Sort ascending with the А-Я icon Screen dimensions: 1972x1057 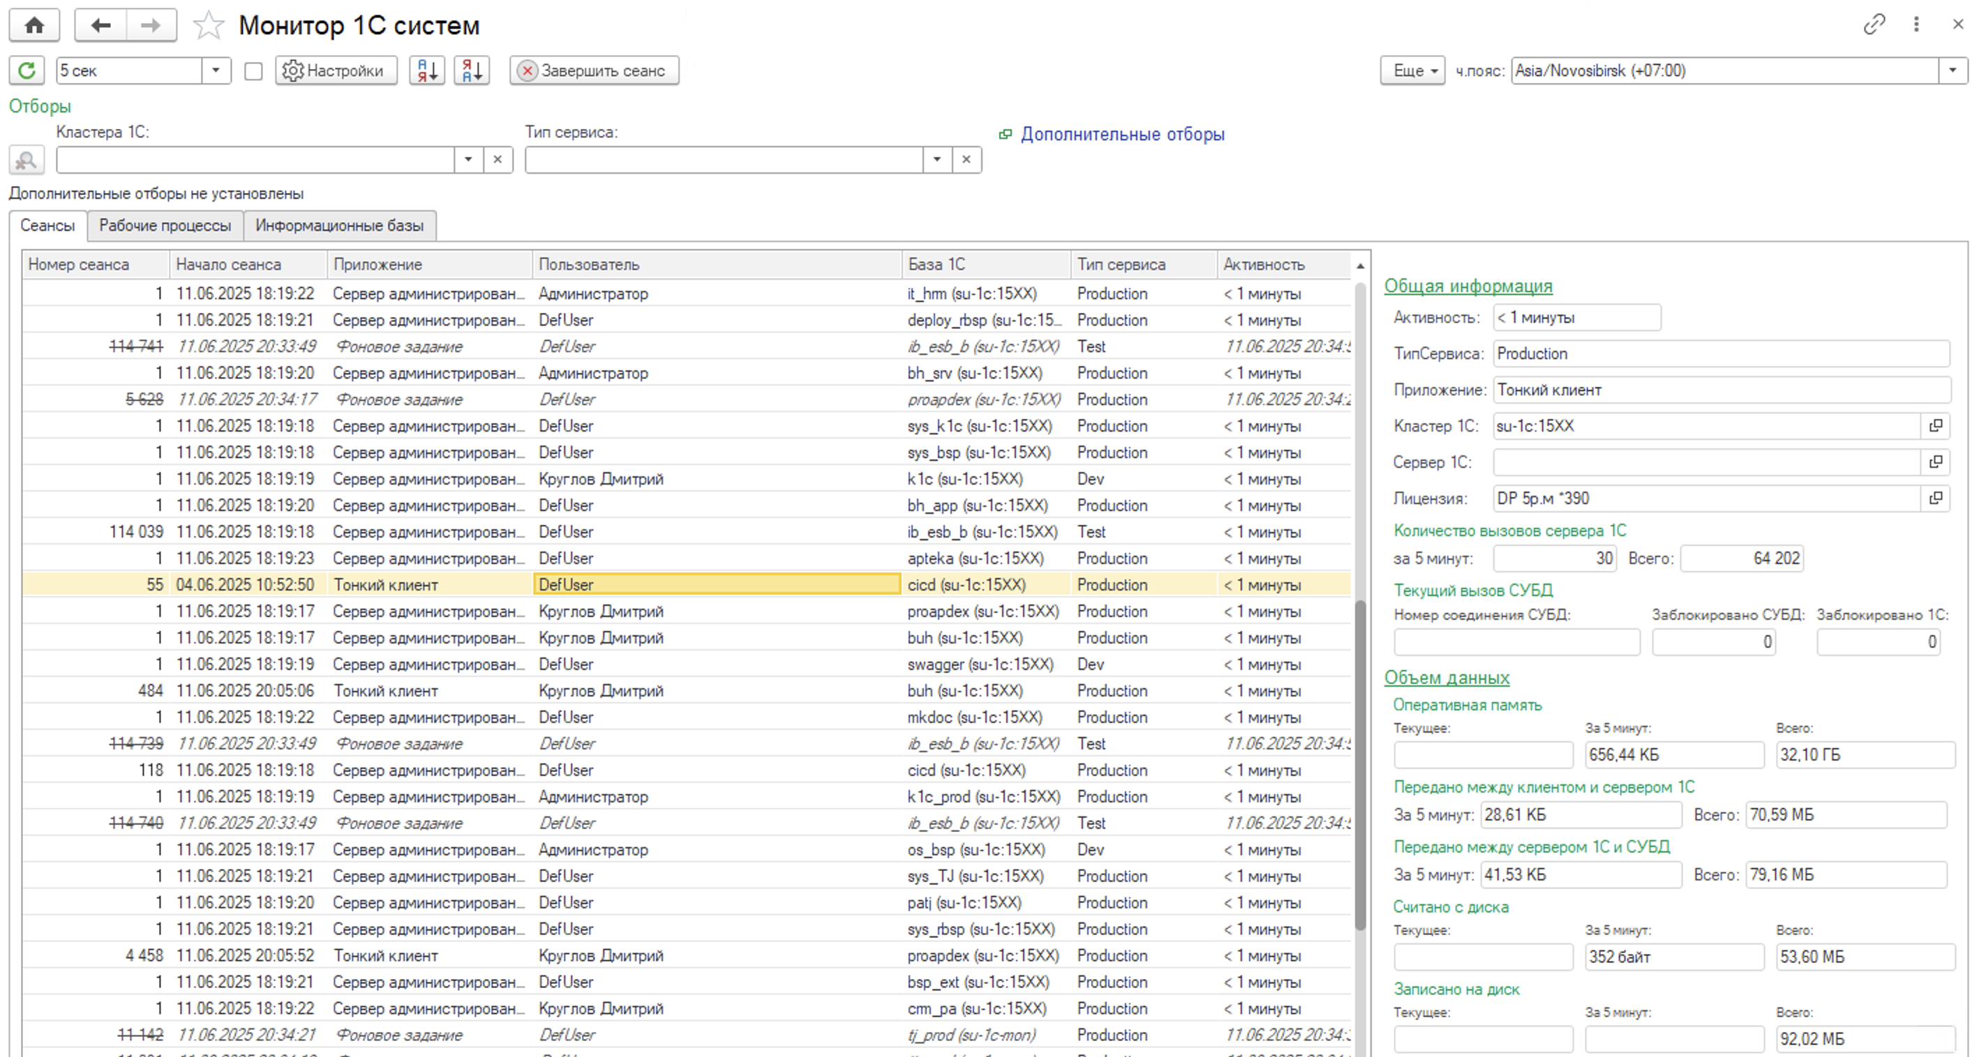click(x=426, y=70)
